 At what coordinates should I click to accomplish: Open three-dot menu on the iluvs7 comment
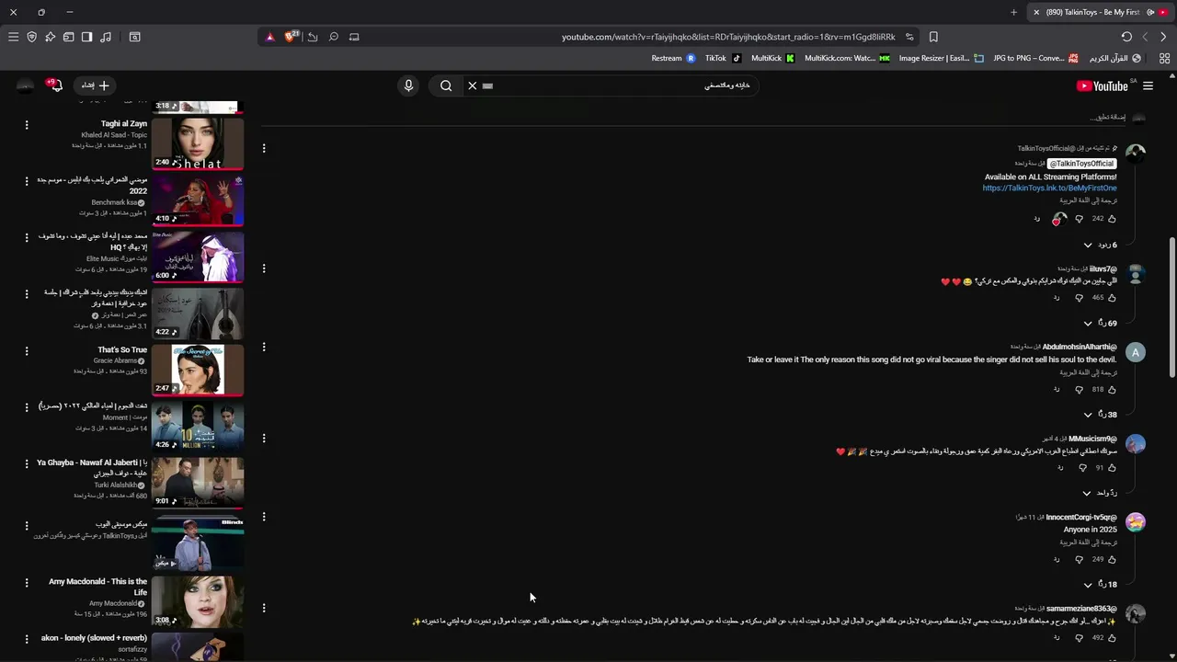point(264,268)
